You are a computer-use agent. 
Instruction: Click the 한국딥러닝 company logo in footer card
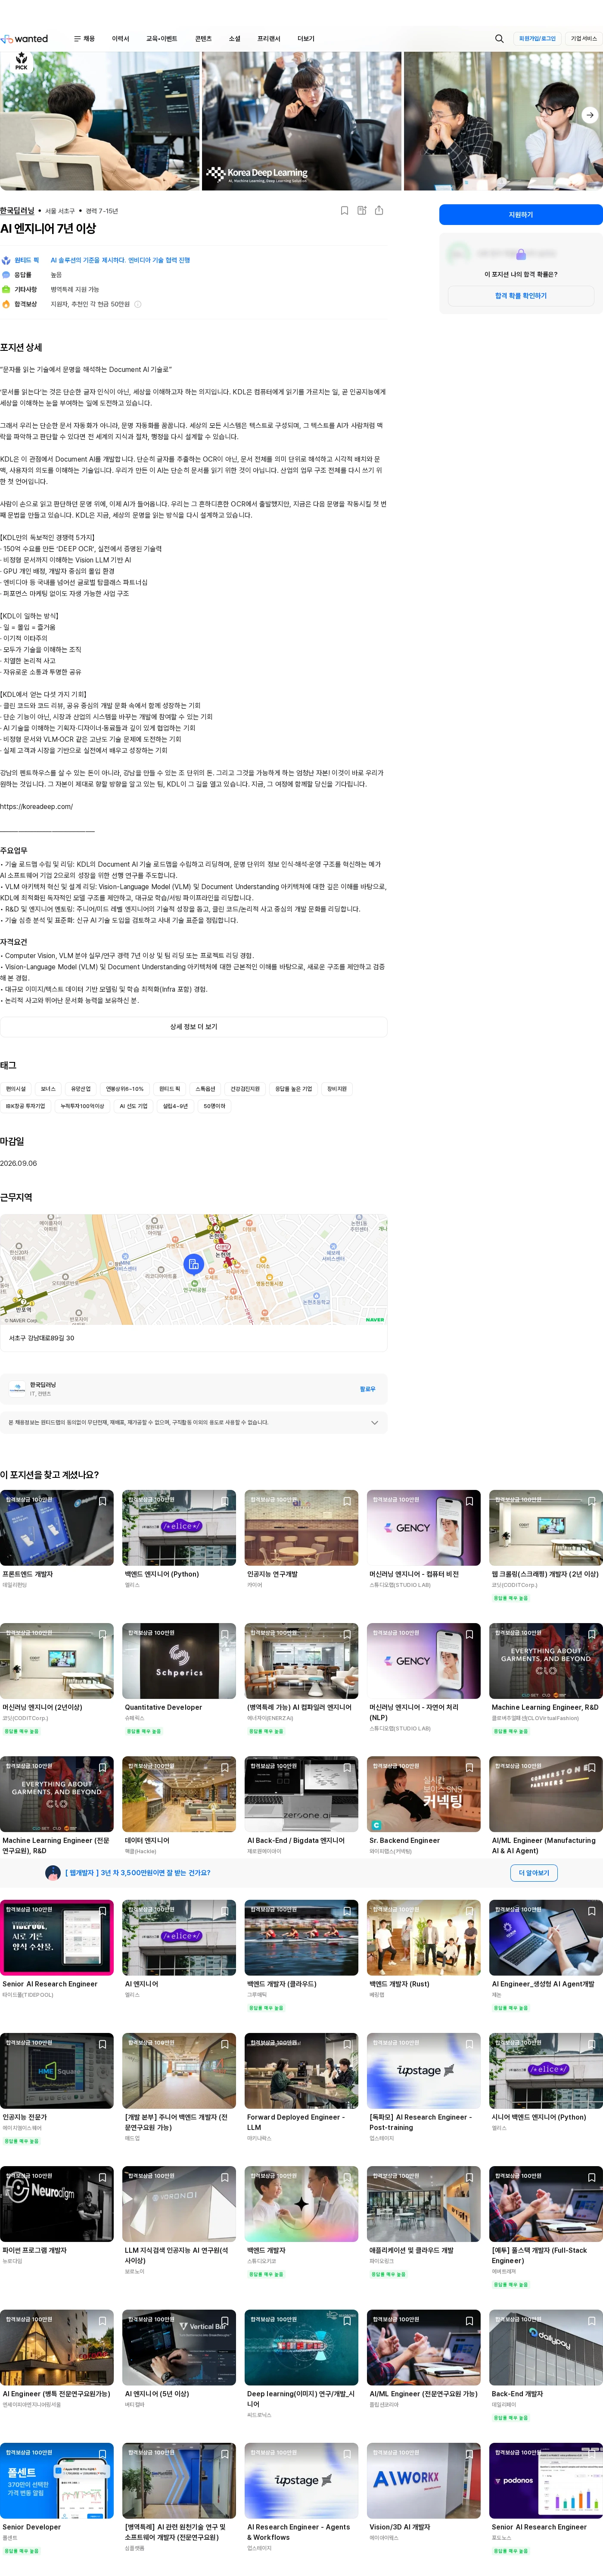point(17,1388)
